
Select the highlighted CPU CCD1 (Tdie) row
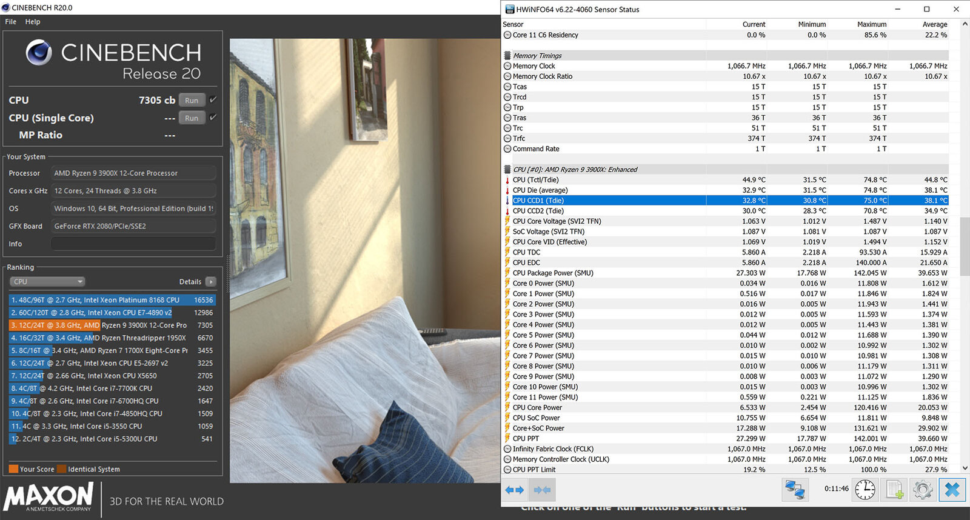726,201
